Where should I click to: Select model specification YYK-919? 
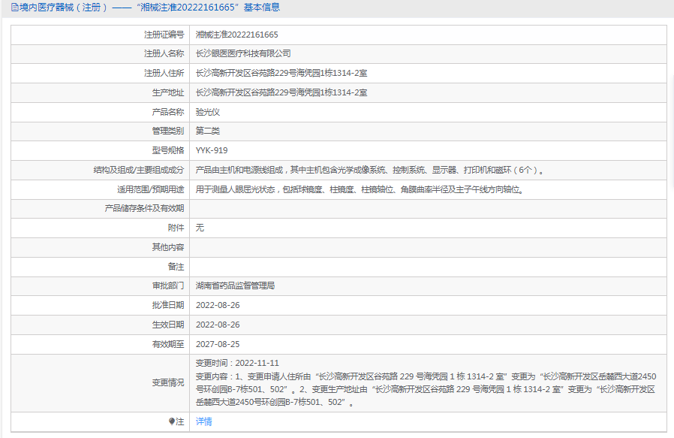[x=212, y=150]
